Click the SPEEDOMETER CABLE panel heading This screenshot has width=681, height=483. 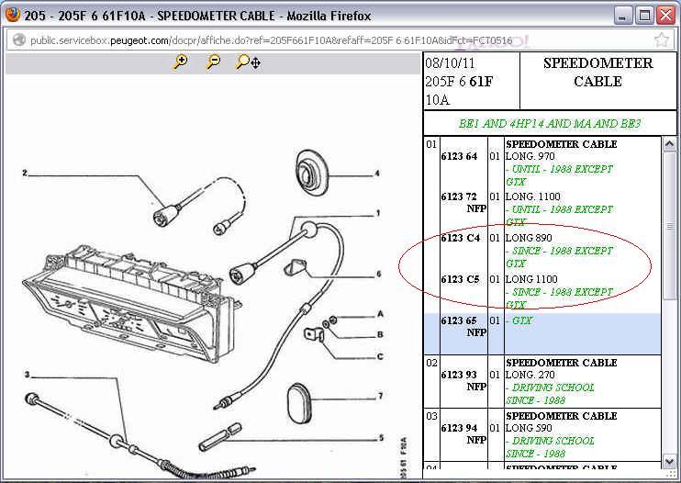tap(598, 73)
